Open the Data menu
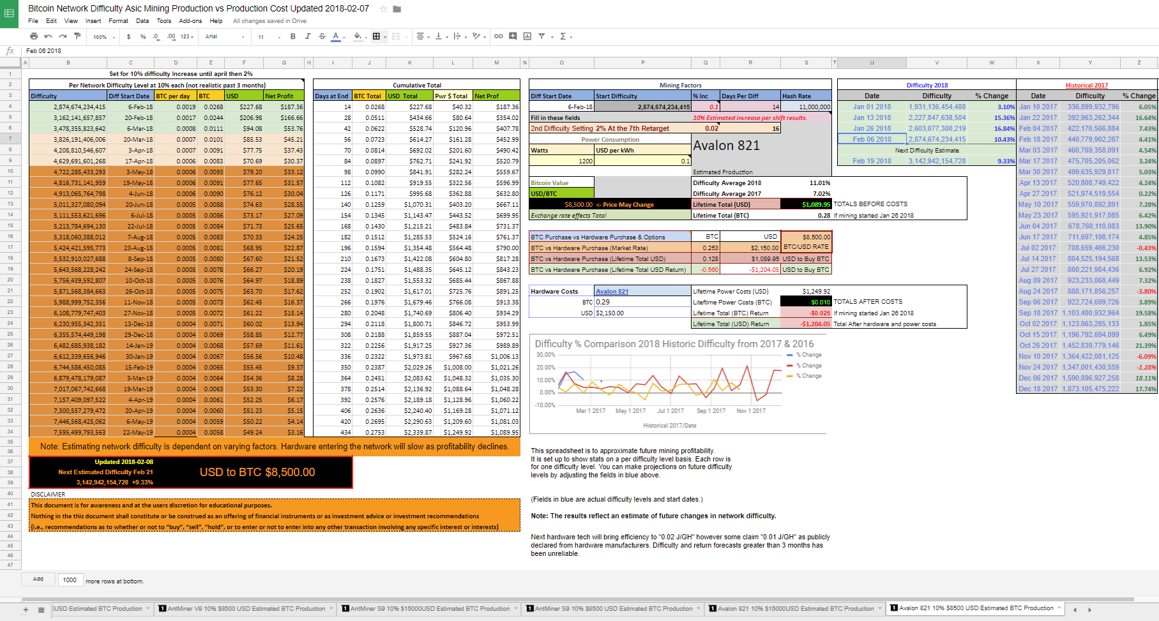1159x621 pixels. (142, 21)
